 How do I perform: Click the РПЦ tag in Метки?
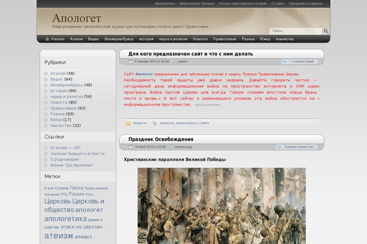point(64,194)
